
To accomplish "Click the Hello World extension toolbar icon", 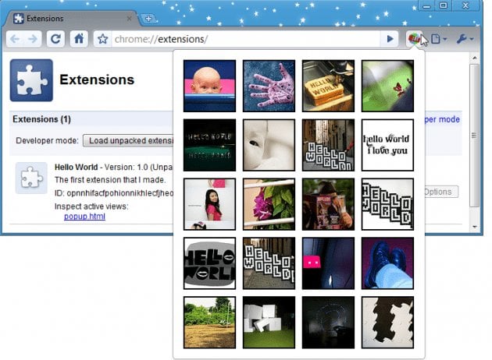I will (x=414, y=39).
